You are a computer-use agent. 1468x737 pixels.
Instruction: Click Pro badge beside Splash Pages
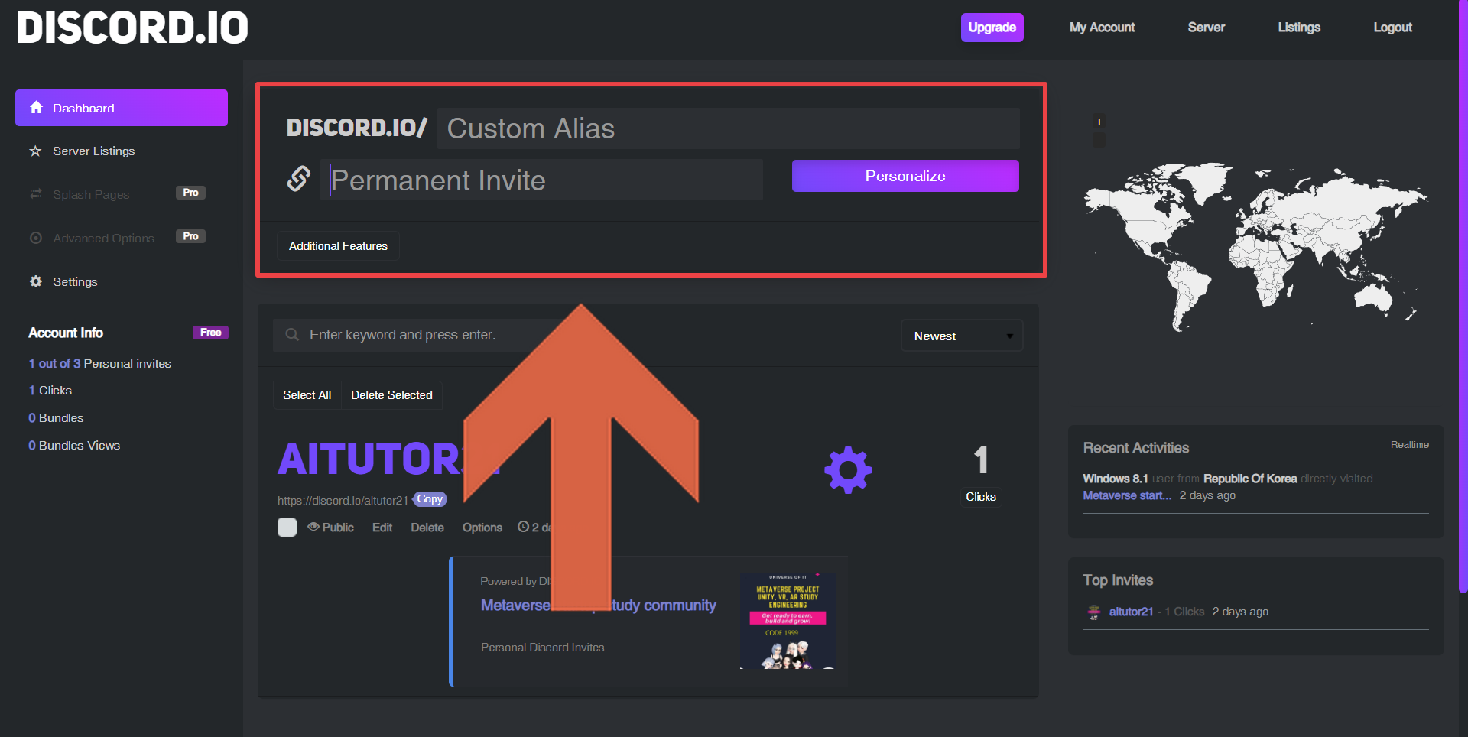point(190,193)
